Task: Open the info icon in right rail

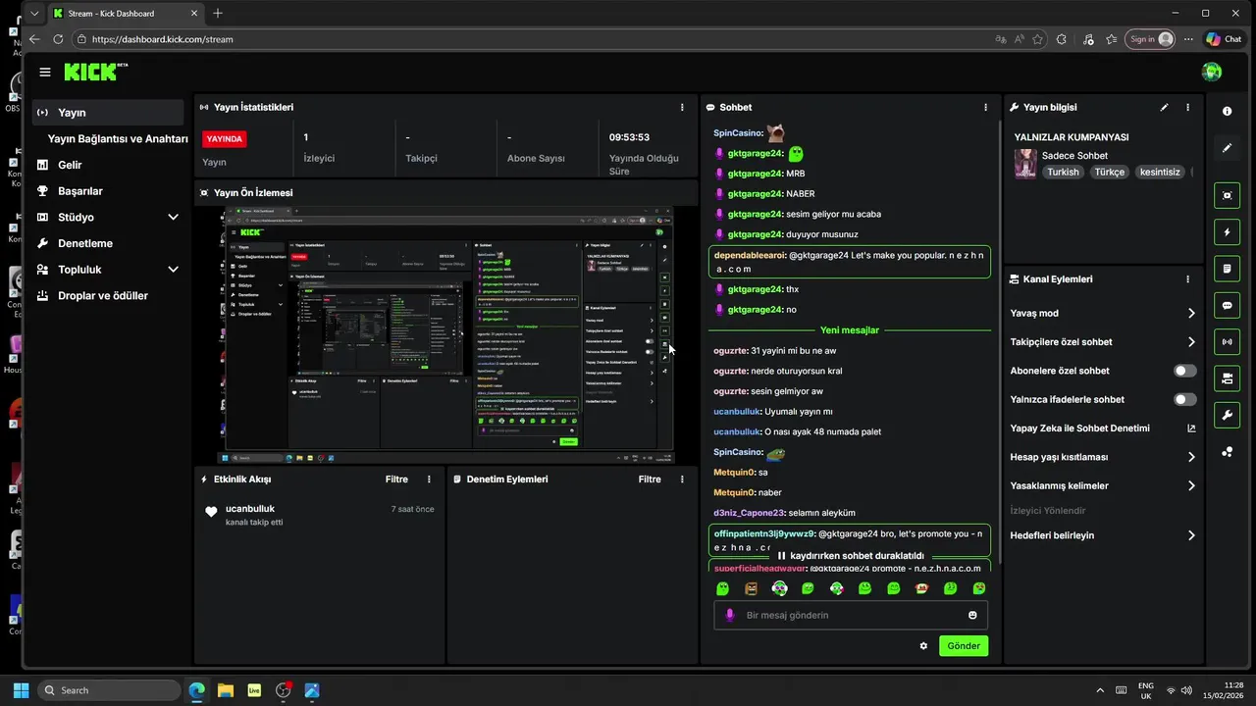Action: [x=1227, y=111]
